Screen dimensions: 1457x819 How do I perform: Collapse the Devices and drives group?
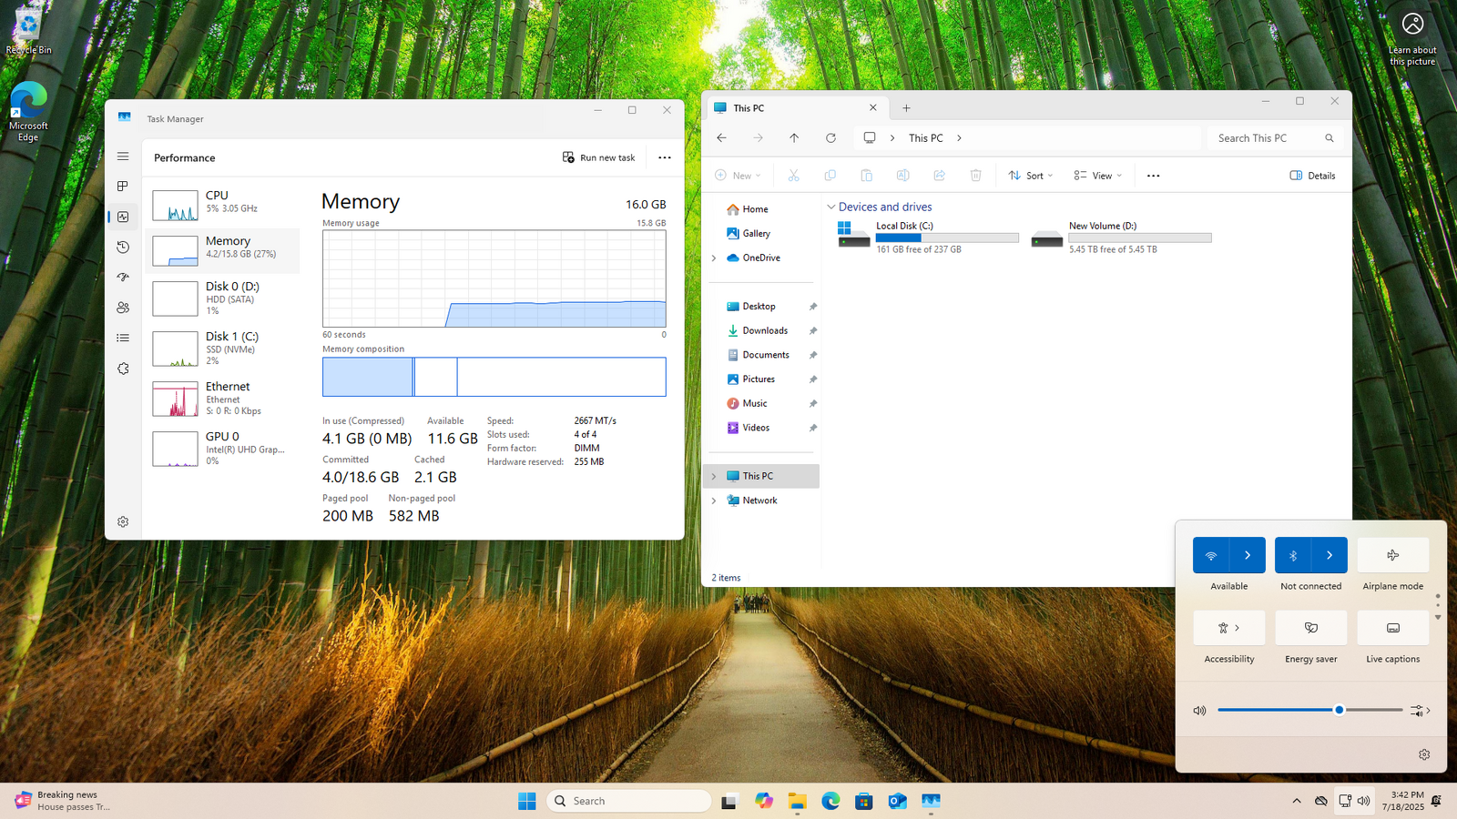830,207
